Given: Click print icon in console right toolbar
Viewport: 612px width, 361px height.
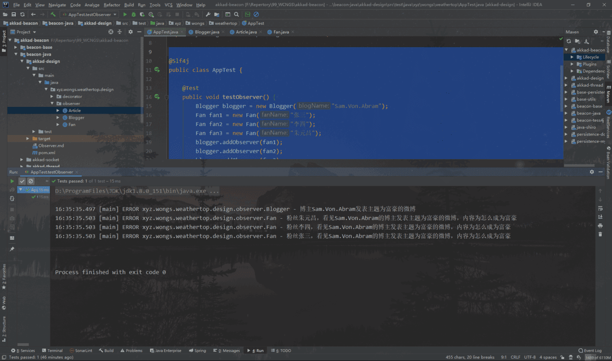Looking at the screenshot, I should tap(600, 225).
